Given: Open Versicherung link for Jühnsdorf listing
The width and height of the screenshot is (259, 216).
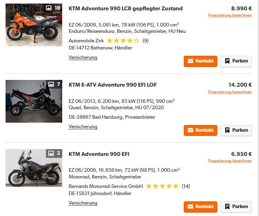Looking at the screenshot, I should click(x=83, y=203).
